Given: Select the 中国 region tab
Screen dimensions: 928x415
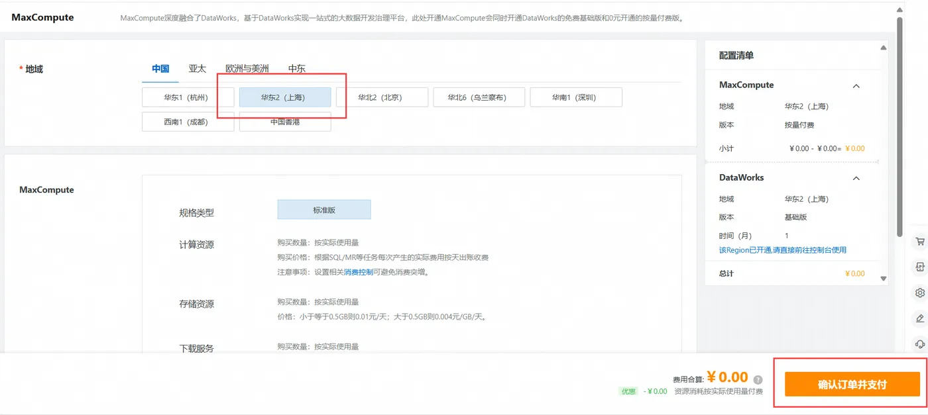Looking at the screenshot, I should (x=160, y=69).
